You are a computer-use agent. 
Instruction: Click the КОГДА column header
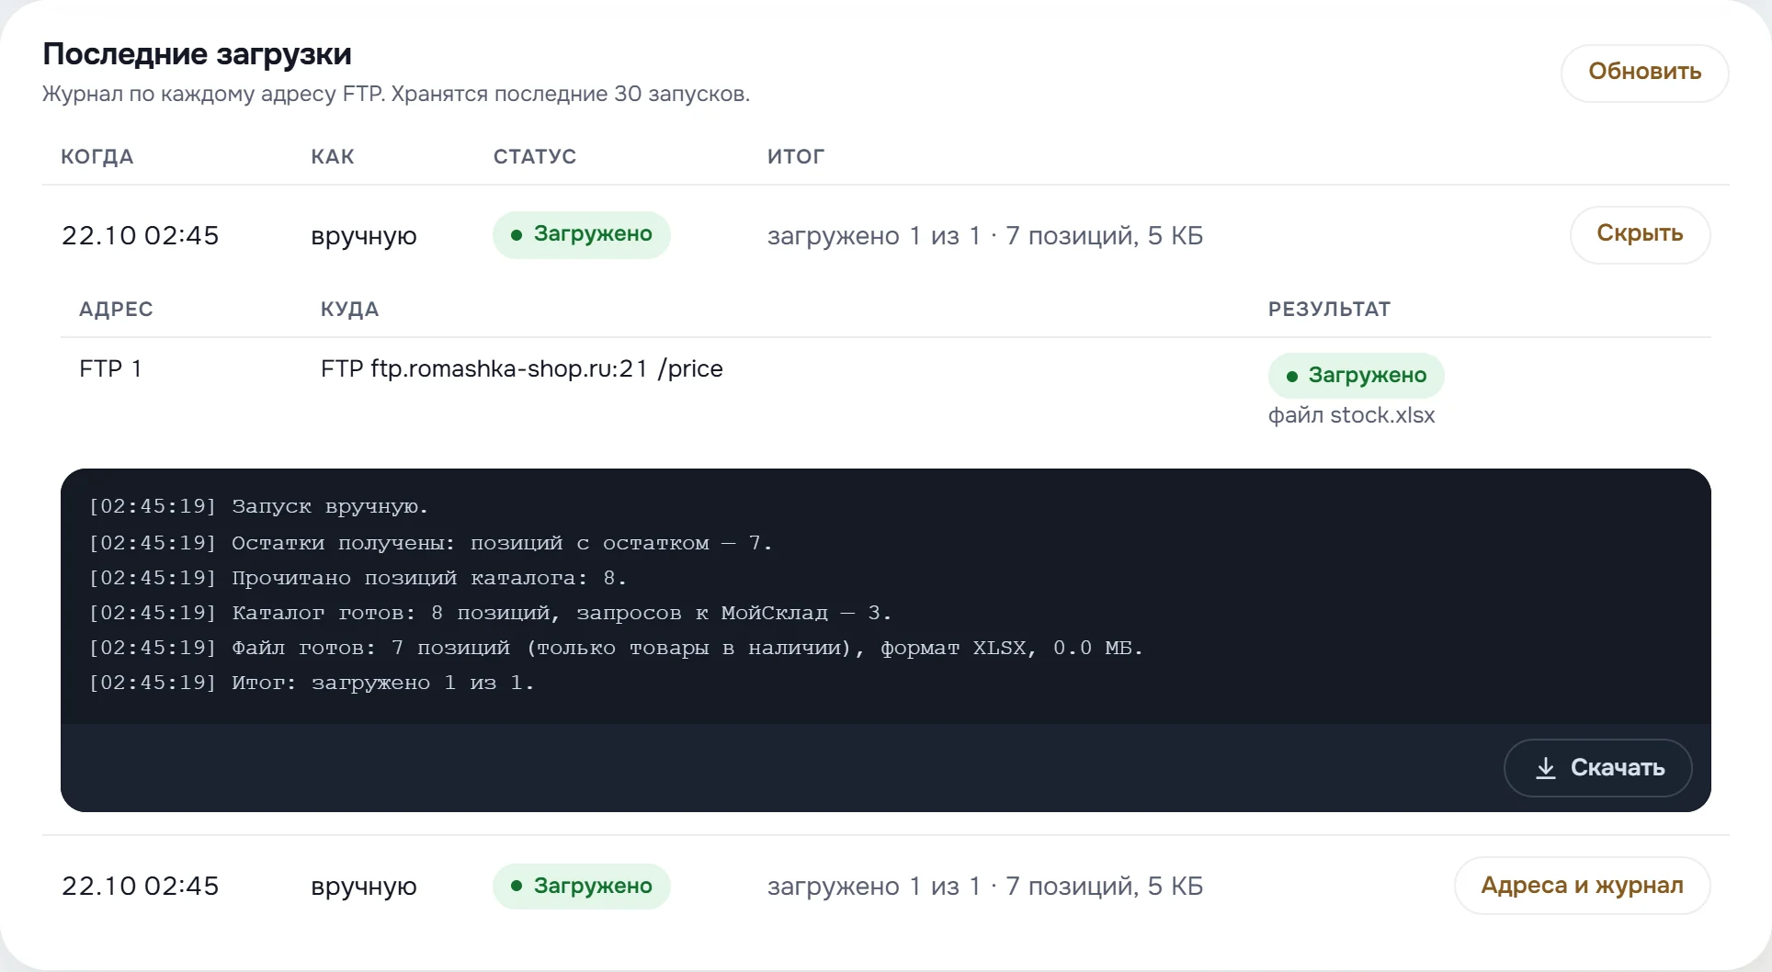tap(97, 157)
